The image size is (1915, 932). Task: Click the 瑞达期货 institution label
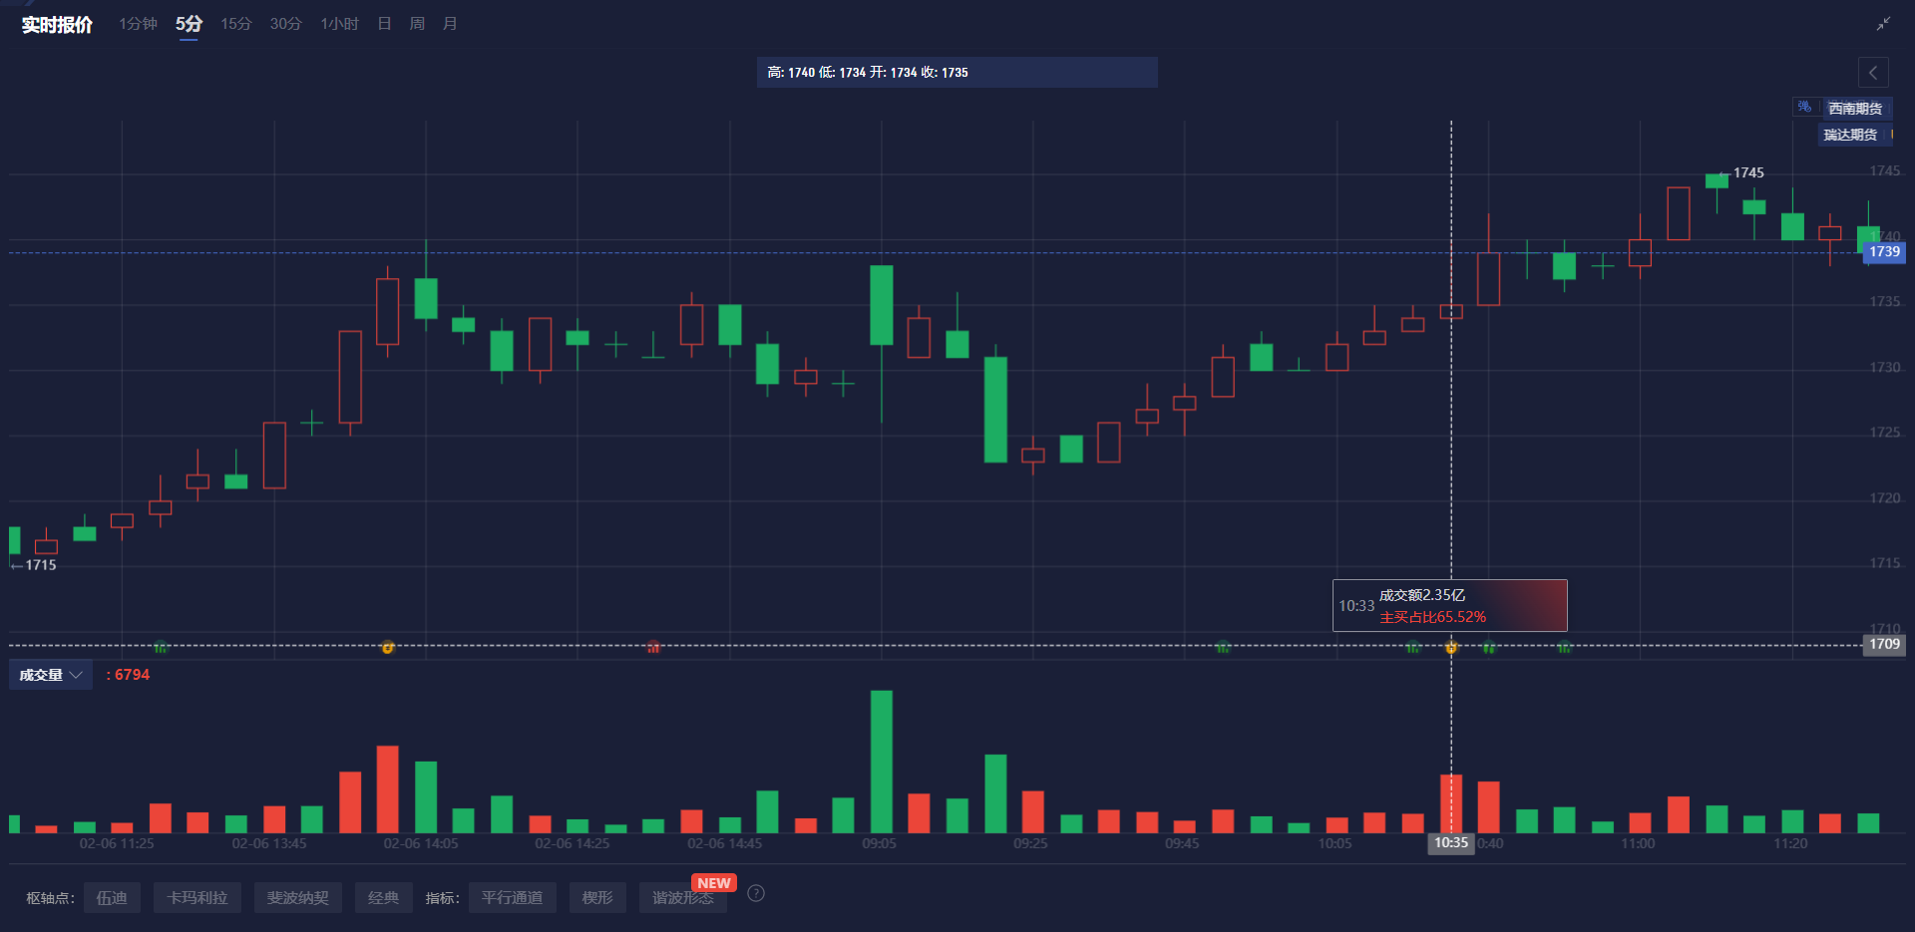[x=1850, y=135]
